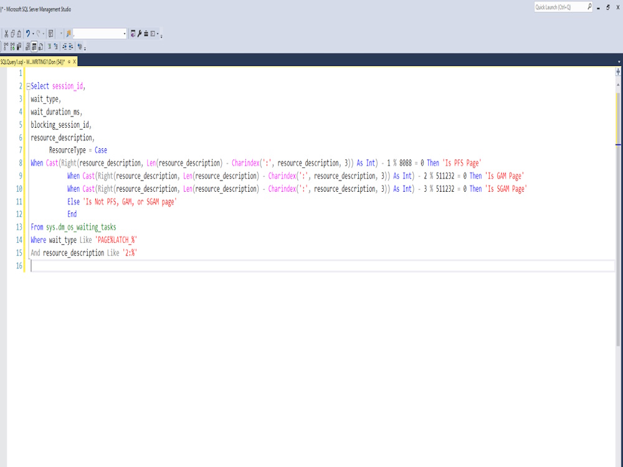The height and width of the screenshot is (467, 623).
Task: Open the command window icon's dropdown arrow
Action: click(x=158, y=34)
